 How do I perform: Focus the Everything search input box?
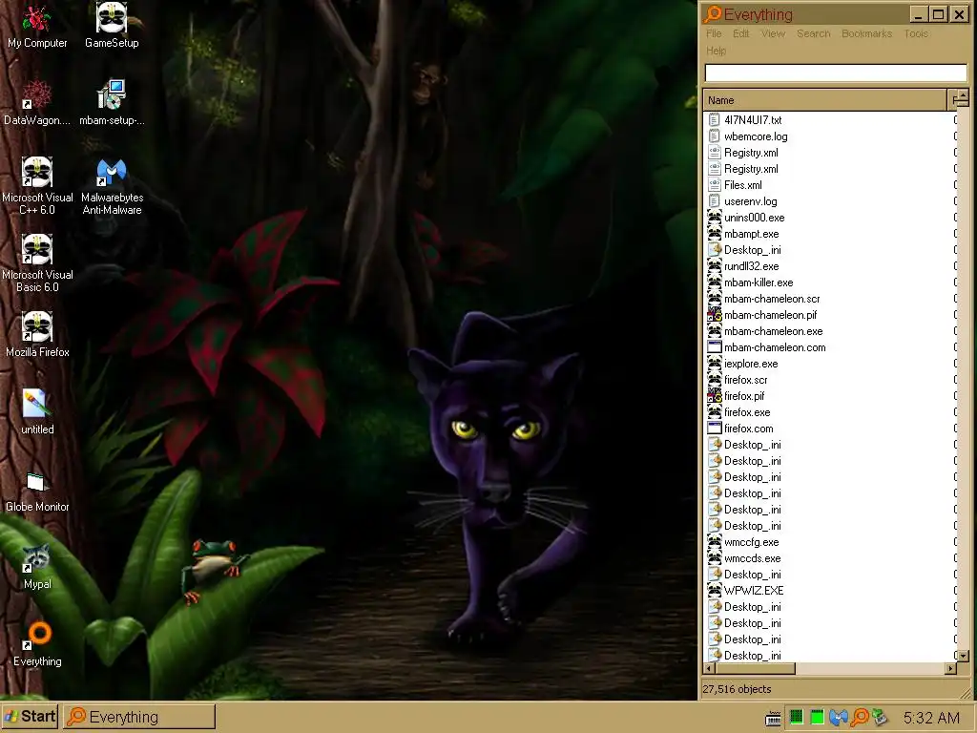click(x=836, y=73)
